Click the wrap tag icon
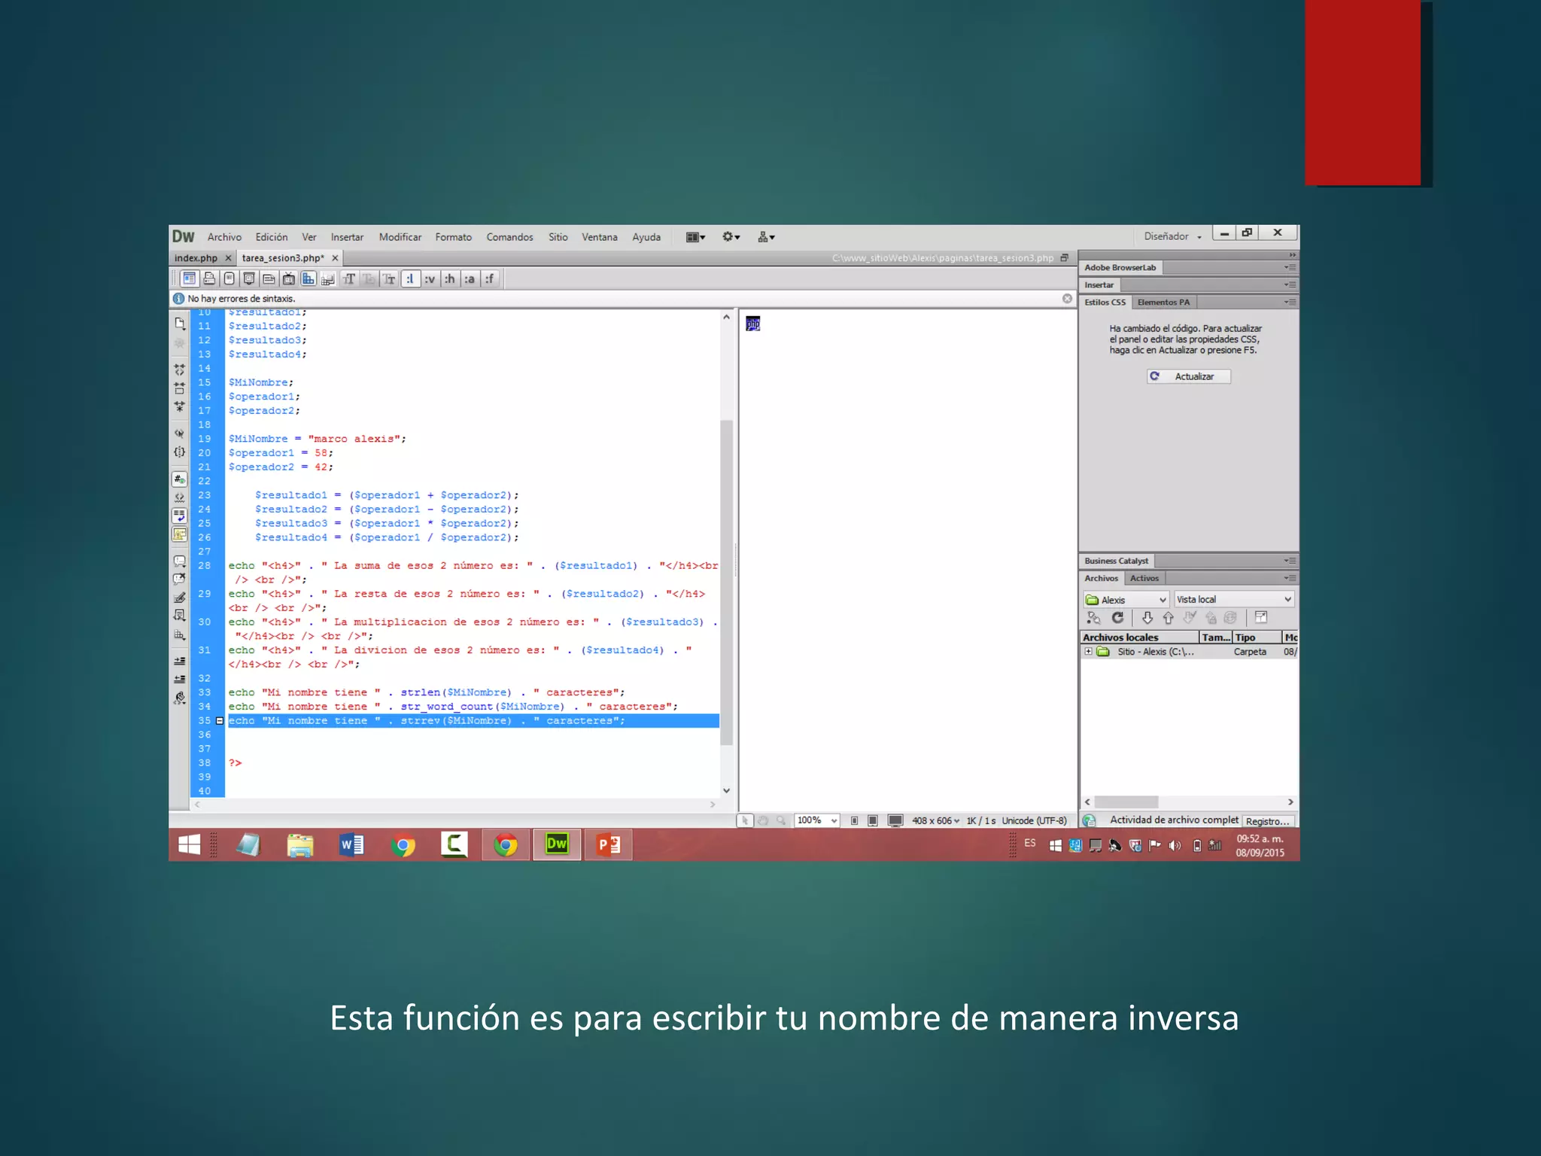1541x1156 pixels. 180,598
